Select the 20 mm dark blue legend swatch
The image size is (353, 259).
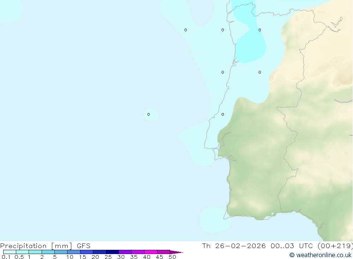pyautogui.click(x=100, y=252)
